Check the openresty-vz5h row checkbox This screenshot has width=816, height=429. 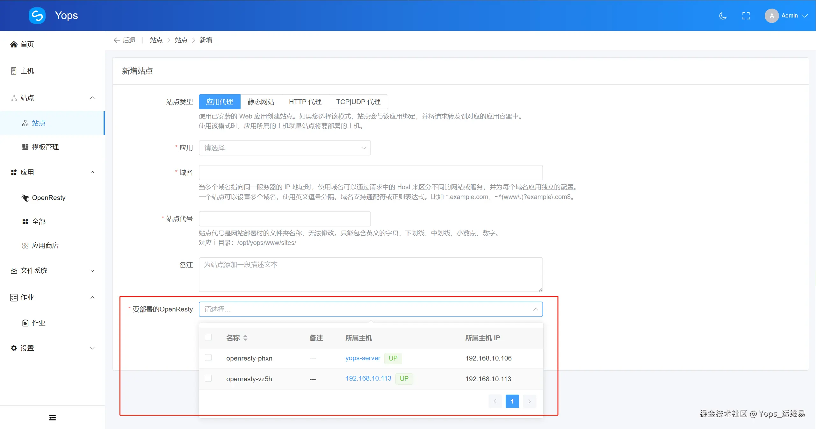point(208,379)
